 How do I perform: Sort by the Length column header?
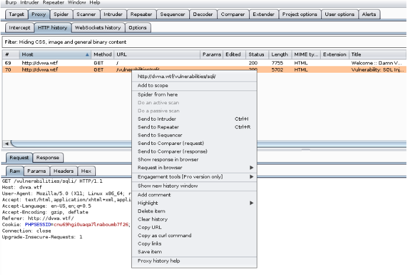(280, 54)
